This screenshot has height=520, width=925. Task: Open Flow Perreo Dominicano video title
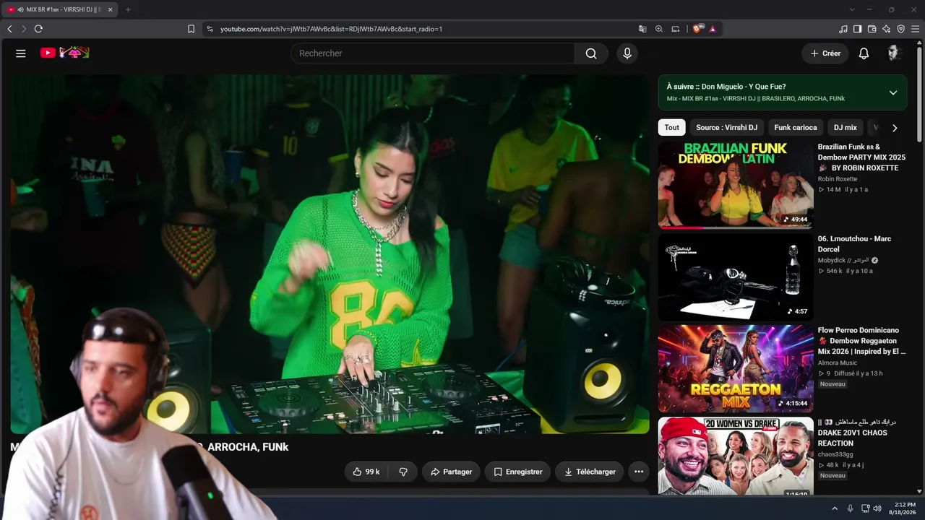pyautogui.click(x=861, y=341)
